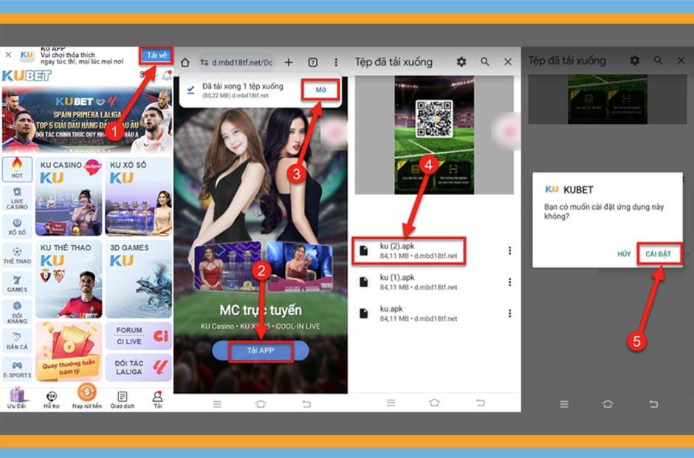Open the ĐỐI TÁC LALIGA tile
Image resolution: width=694 pixels, height=458 pixels.
click(139, 368)
